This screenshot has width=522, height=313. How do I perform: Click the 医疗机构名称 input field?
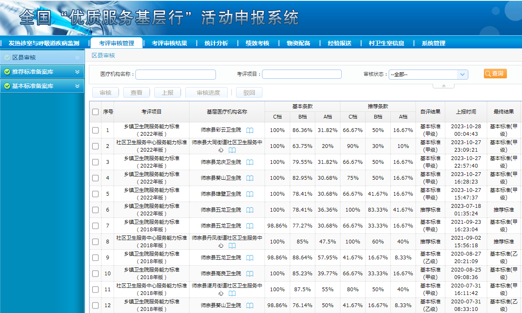pos(175,75)
